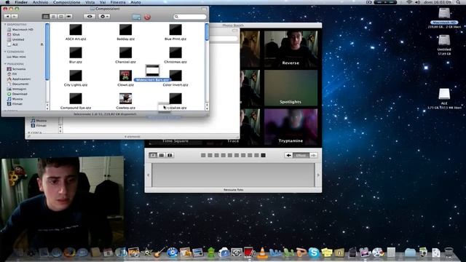The width and height of the screenshot is (466, 262).
Task: Click the red circular toolbar icon in Finder
Action: pyautogui.click(x=147, y=17)
